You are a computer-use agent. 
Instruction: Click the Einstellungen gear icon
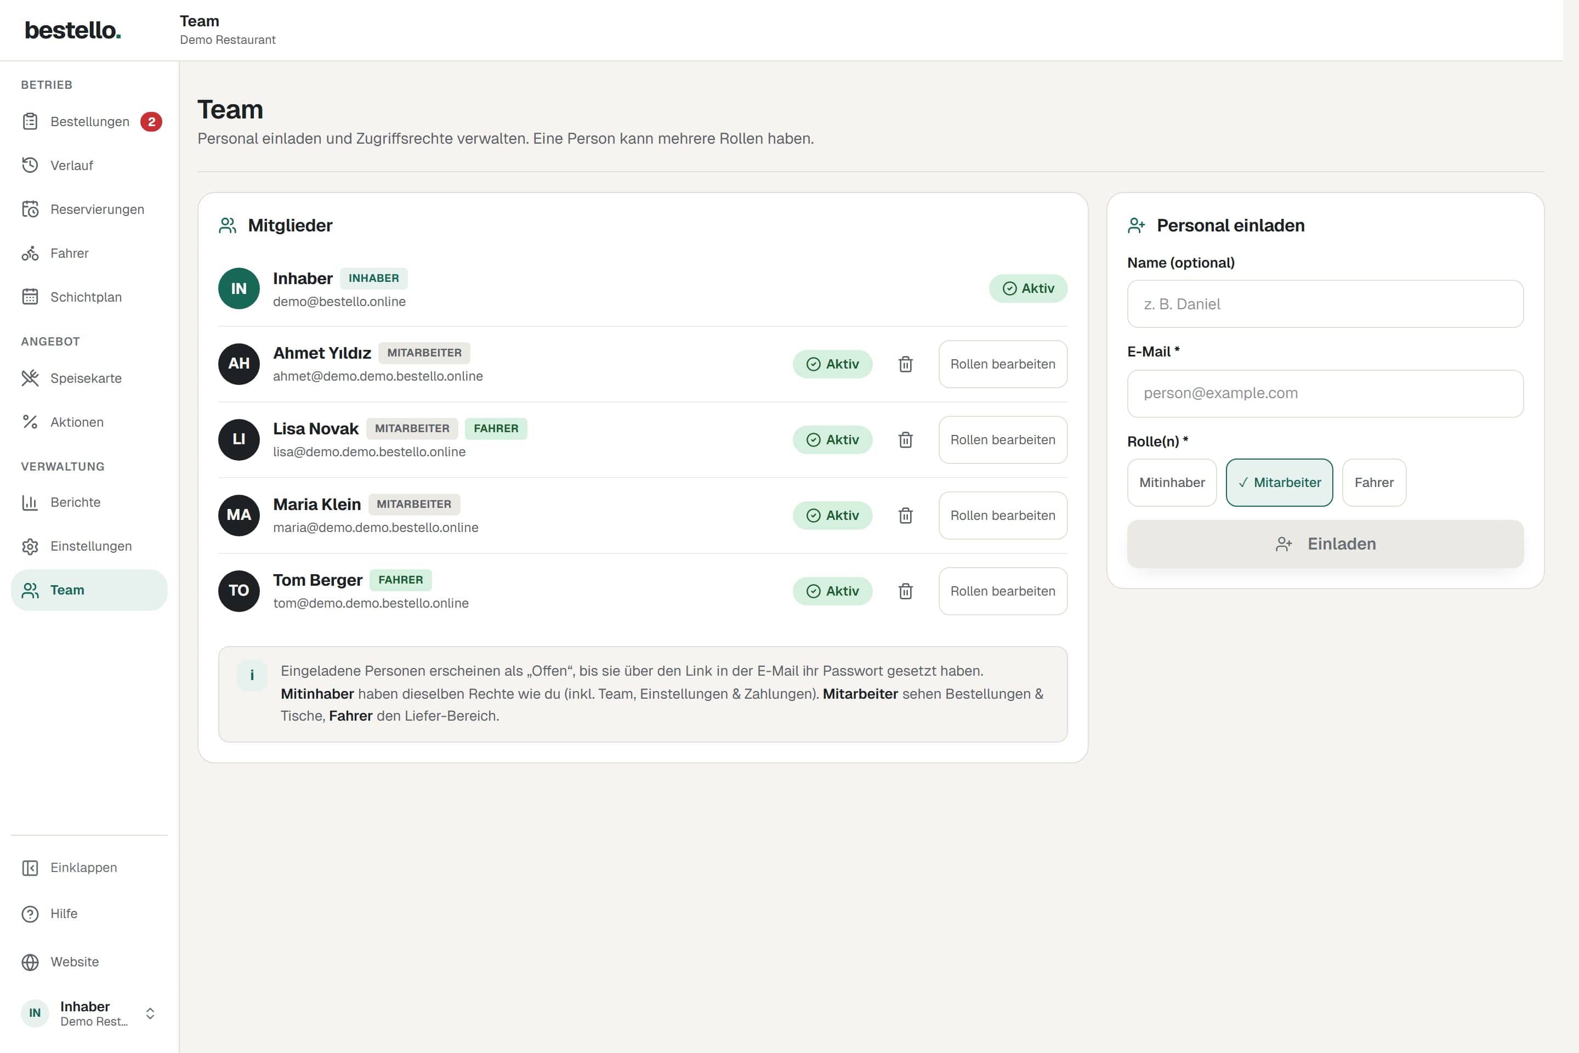click(x=30, y=546)
